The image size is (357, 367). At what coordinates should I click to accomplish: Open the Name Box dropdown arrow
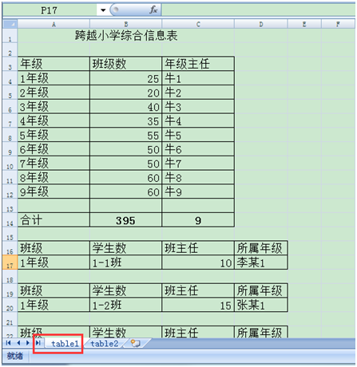pyautogui.click(x=103, y=10)
